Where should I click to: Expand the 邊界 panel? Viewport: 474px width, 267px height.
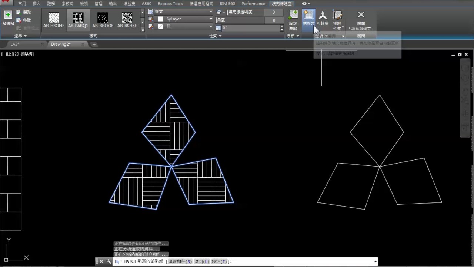tap(20, 36)
